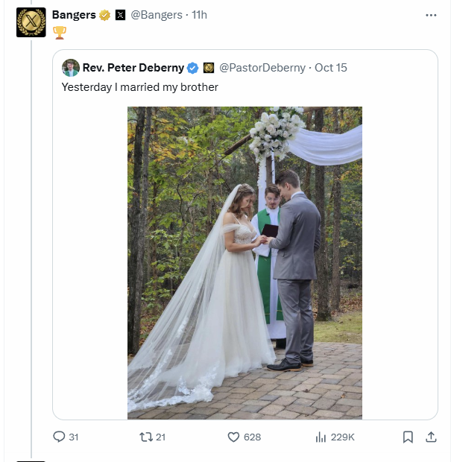Image resolution: width=451 pixels, height=462 pixels.
Task: Open Rev. Peter Deberny's profile name
Action: [x=133, y=68]
